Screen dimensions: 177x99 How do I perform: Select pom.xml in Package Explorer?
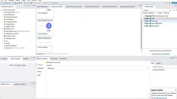tap(9, 48)
